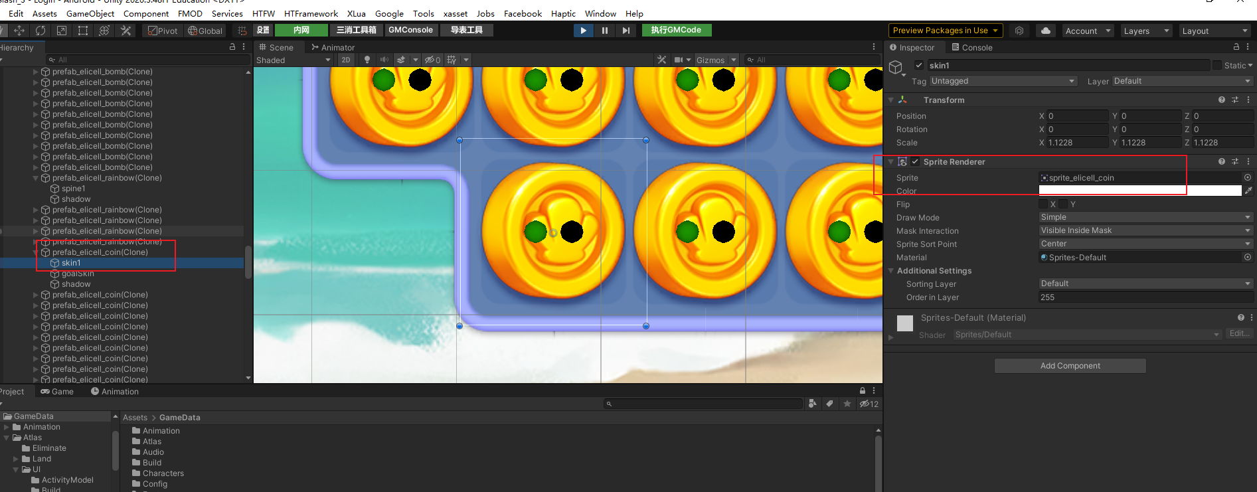Open the custom editor tools icon
Image resolution: width=1257 pixels, height=492 pixels.
126,31
